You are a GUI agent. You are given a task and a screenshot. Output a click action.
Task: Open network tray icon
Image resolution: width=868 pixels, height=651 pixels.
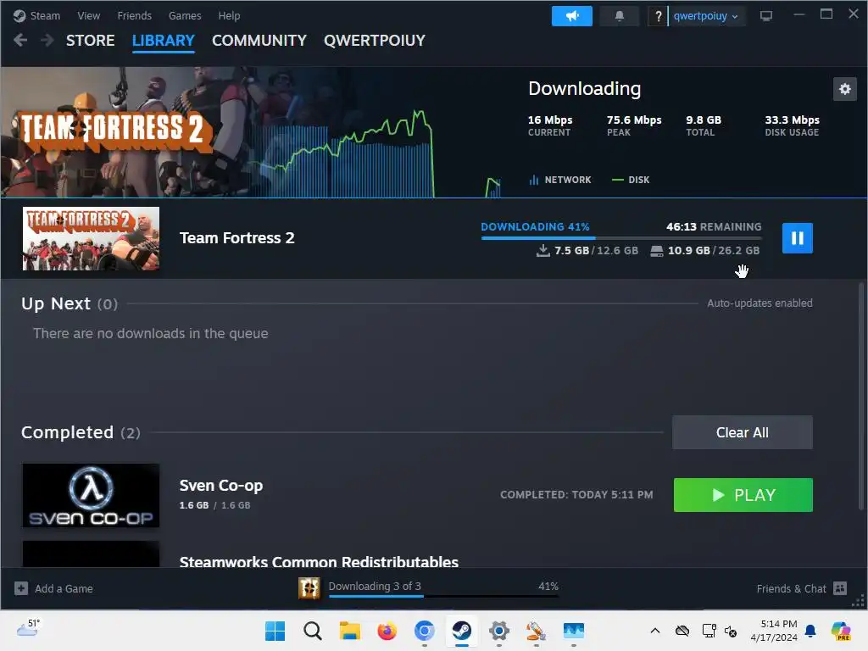pyautogui.click(x=709, y=631)
